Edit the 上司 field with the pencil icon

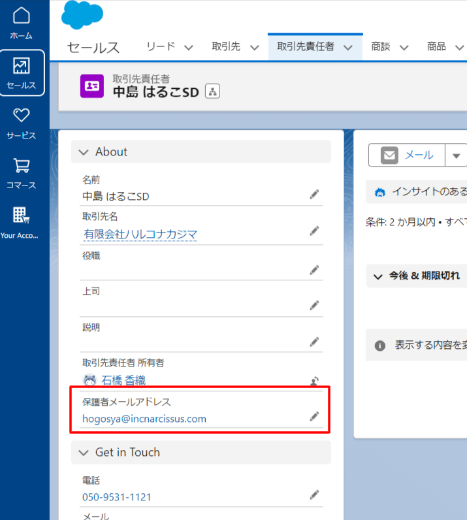point(314,305)
